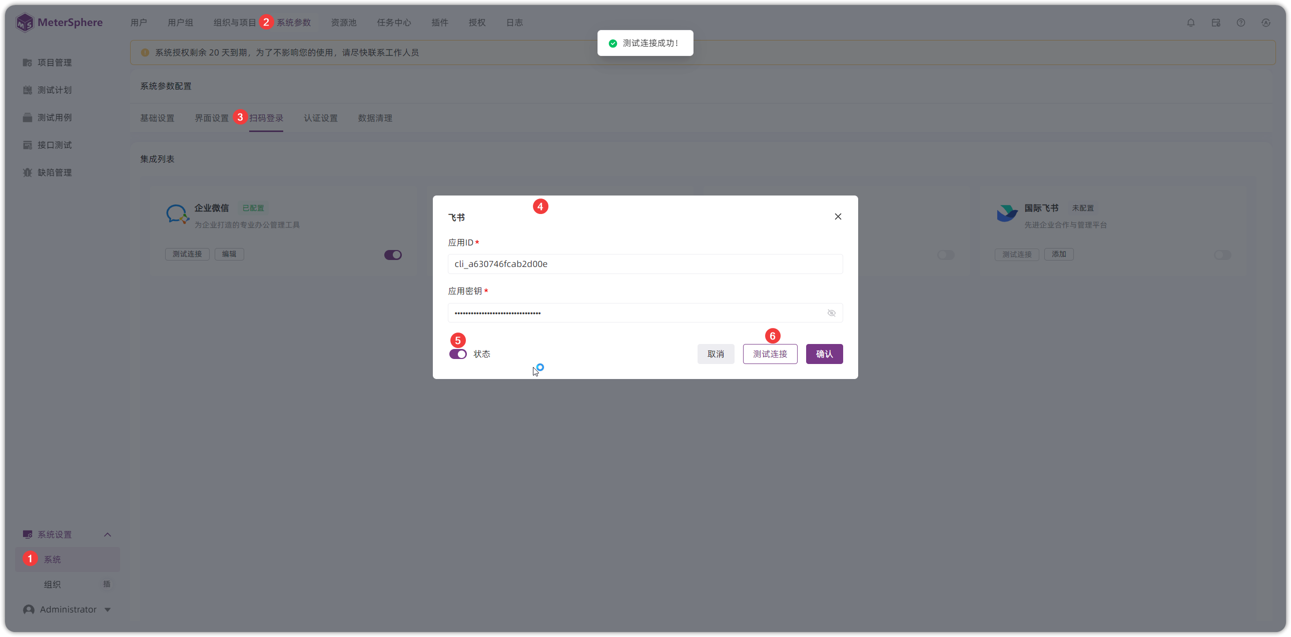Click the Administrator avatar icon
The height and width of the screenshot is (637, 1291).
29,609
